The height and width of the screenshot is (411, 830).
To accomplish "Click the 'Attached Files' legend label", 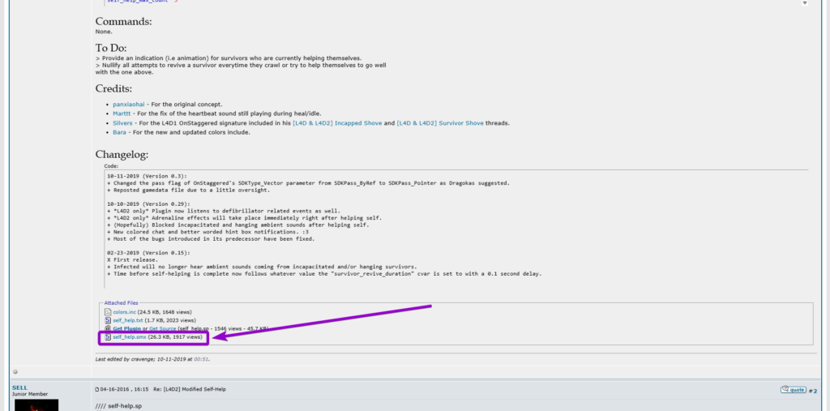I will click(121, 303).
